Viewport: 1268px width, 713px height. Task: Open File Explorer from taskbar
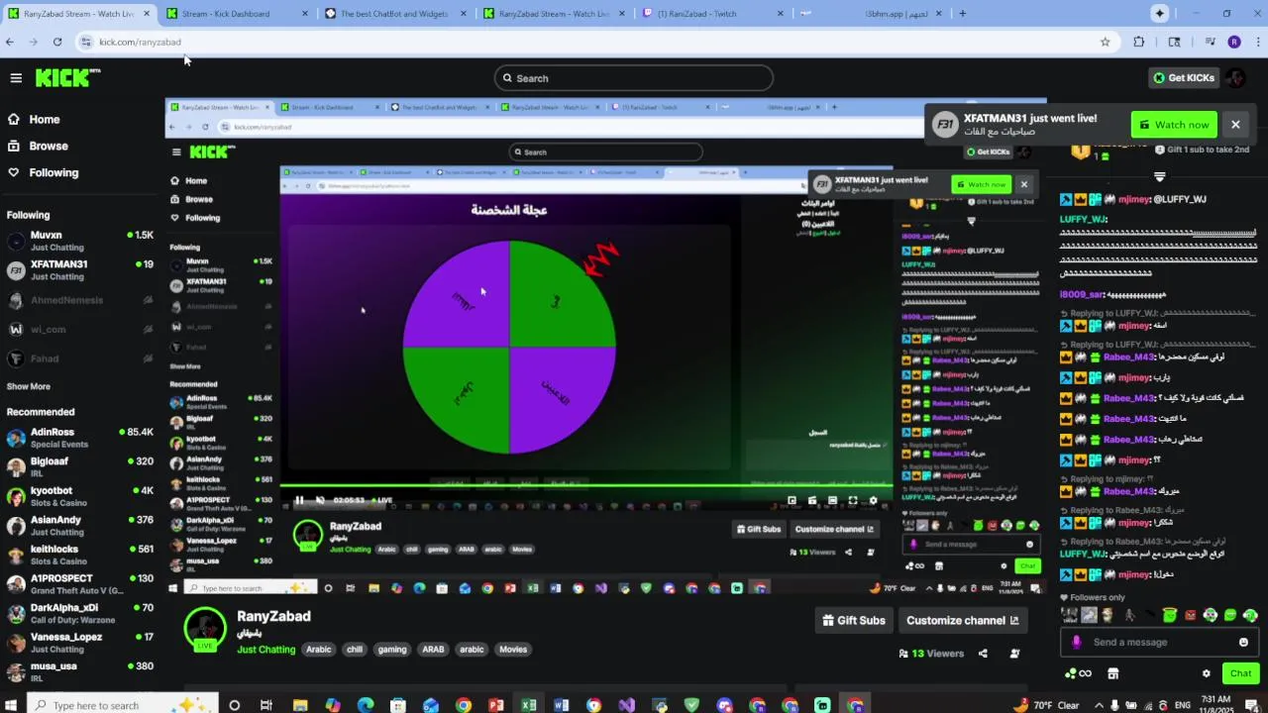[300, 705]
